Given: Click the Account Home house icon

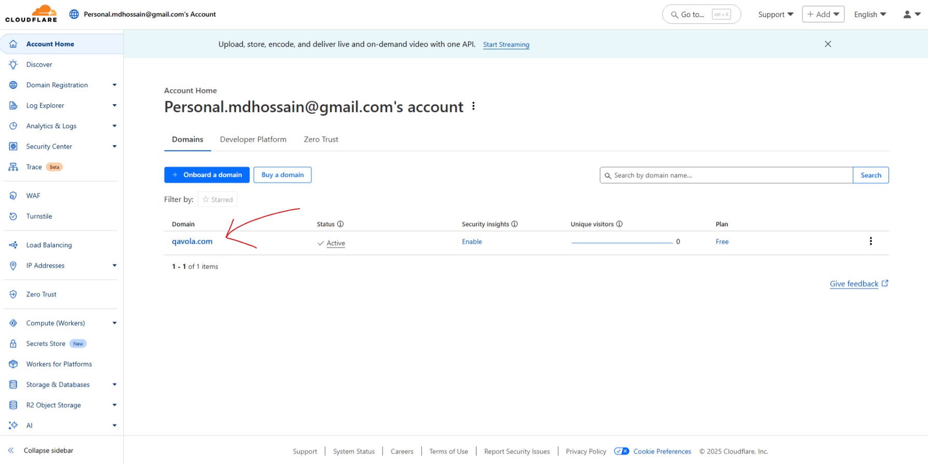Looking at the screenshot, I should point(13,44).
